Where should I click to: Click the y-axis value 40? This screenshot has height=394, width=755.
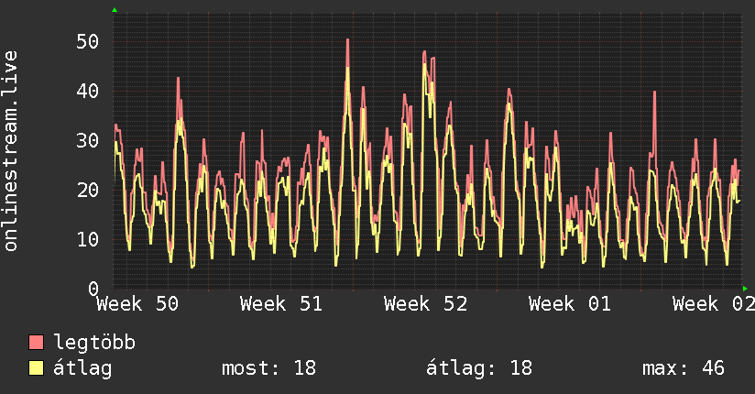coord(88,91)
